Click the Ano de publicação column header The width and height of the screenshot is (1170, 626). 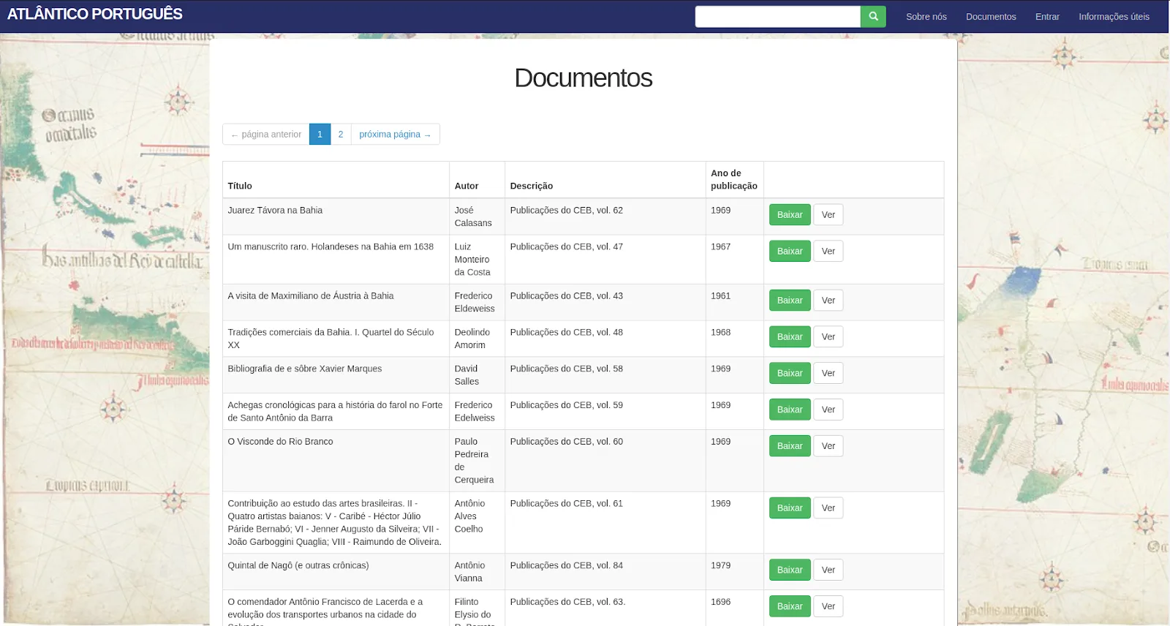(734, 180)
